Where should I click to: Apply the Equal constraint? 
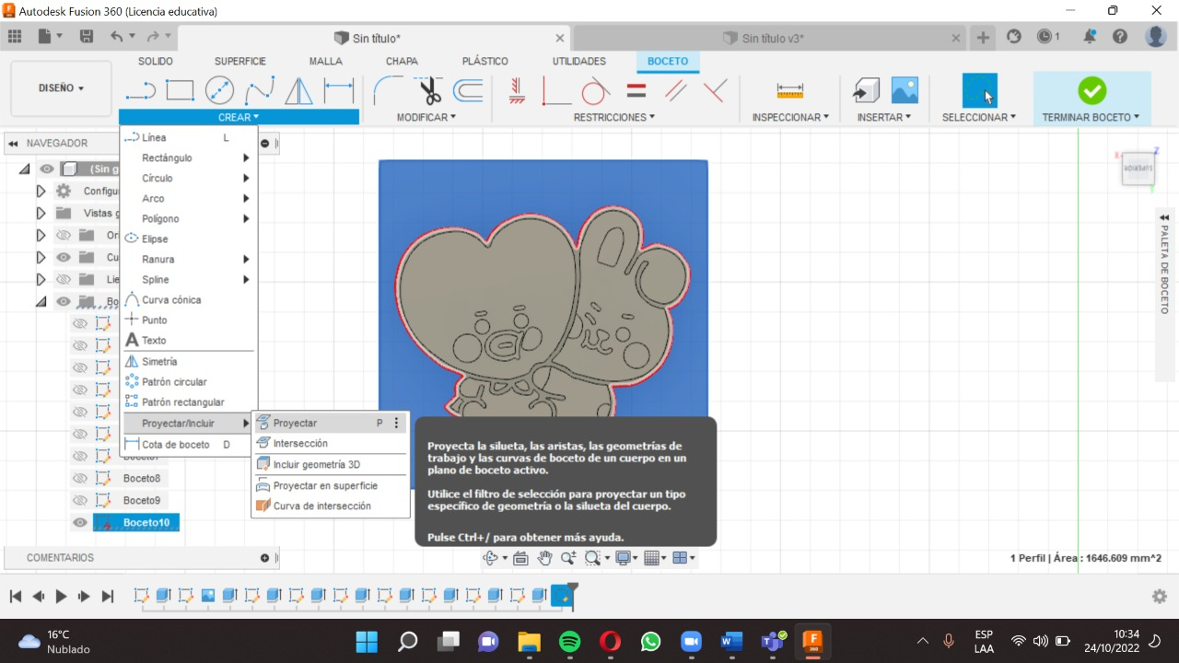[x=635, y=89]
